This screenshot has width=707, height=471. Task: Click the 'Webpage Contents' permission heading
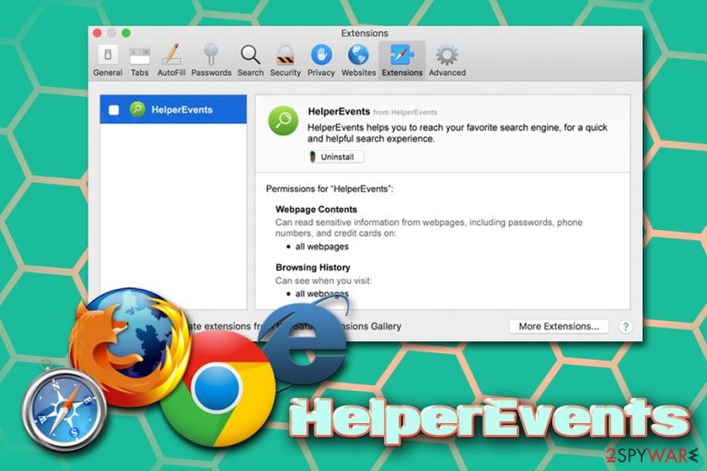316,209
